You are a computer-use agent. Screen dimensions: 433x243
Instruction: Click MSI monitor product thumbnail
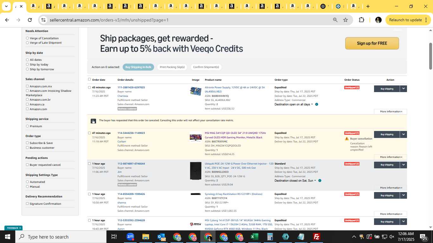[196, 137]
